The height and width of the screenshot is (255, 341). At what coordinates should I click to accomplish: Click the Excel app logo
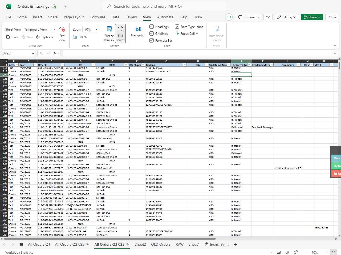pos(9,6)
